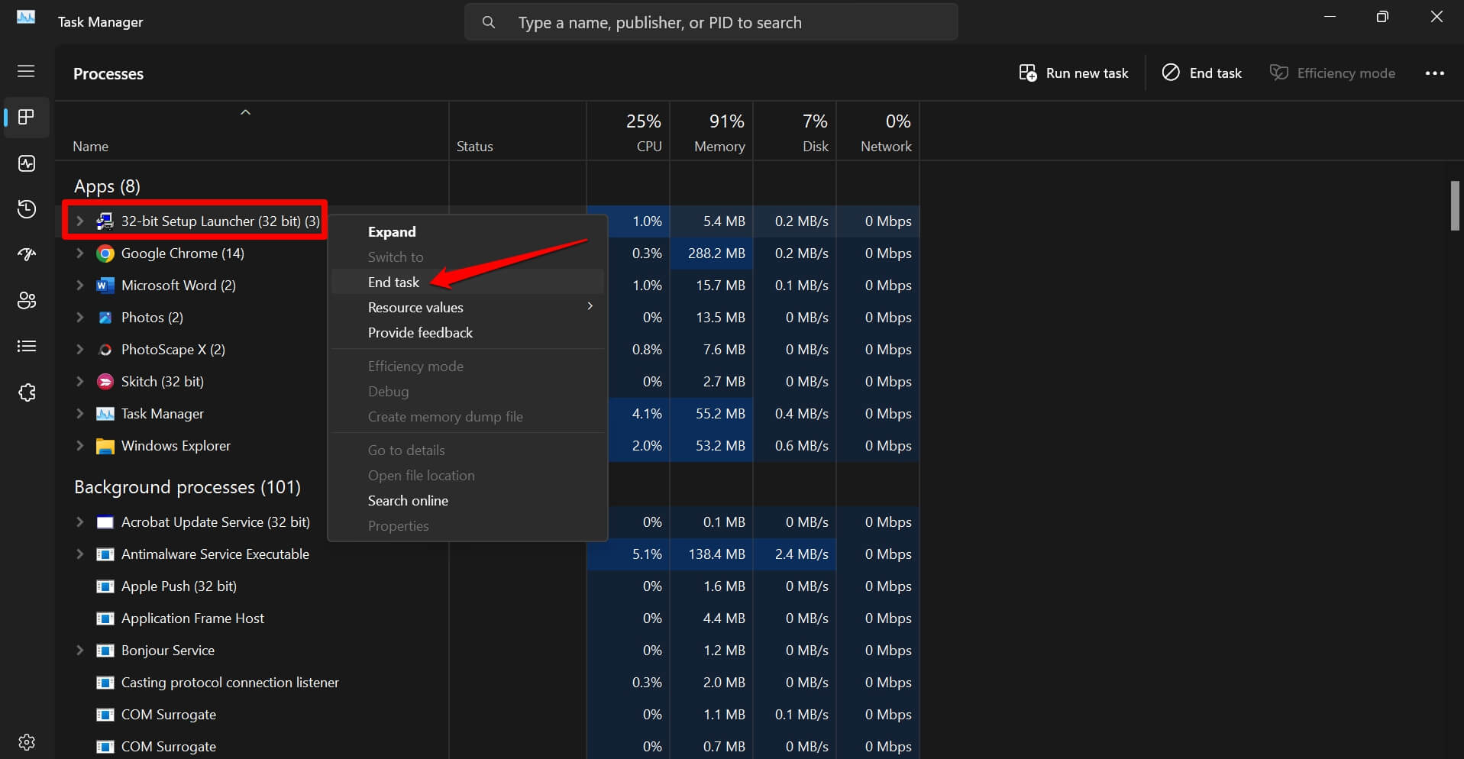Viewport: 1464px width, 759px height.
Task: Expand the Microsoft Word process group
Action: coord(79,286)
